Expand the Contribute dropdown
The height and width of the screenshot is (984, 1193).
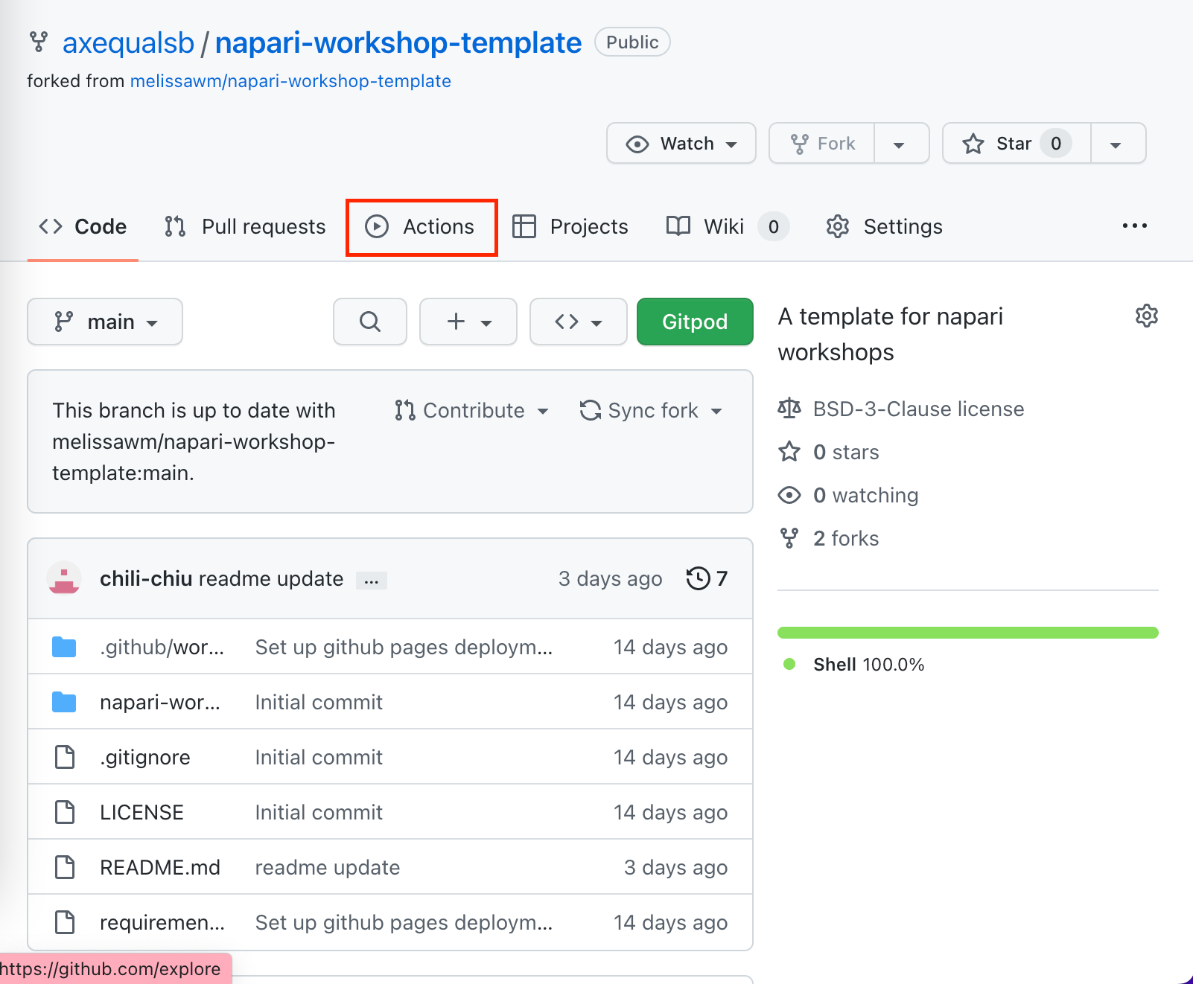[472, 410]
